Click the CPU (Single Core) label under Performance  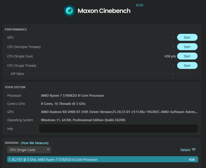[20, 56]
